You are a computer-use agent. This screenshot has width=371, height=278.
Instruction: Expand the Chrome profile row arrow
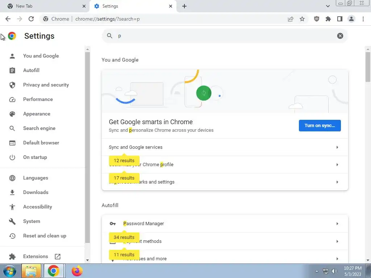pos(337,165)
